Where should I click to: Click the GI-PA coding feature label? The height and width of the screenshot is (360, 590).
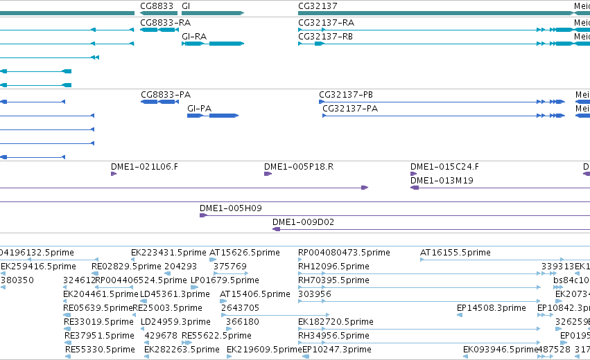pos(199,109)
